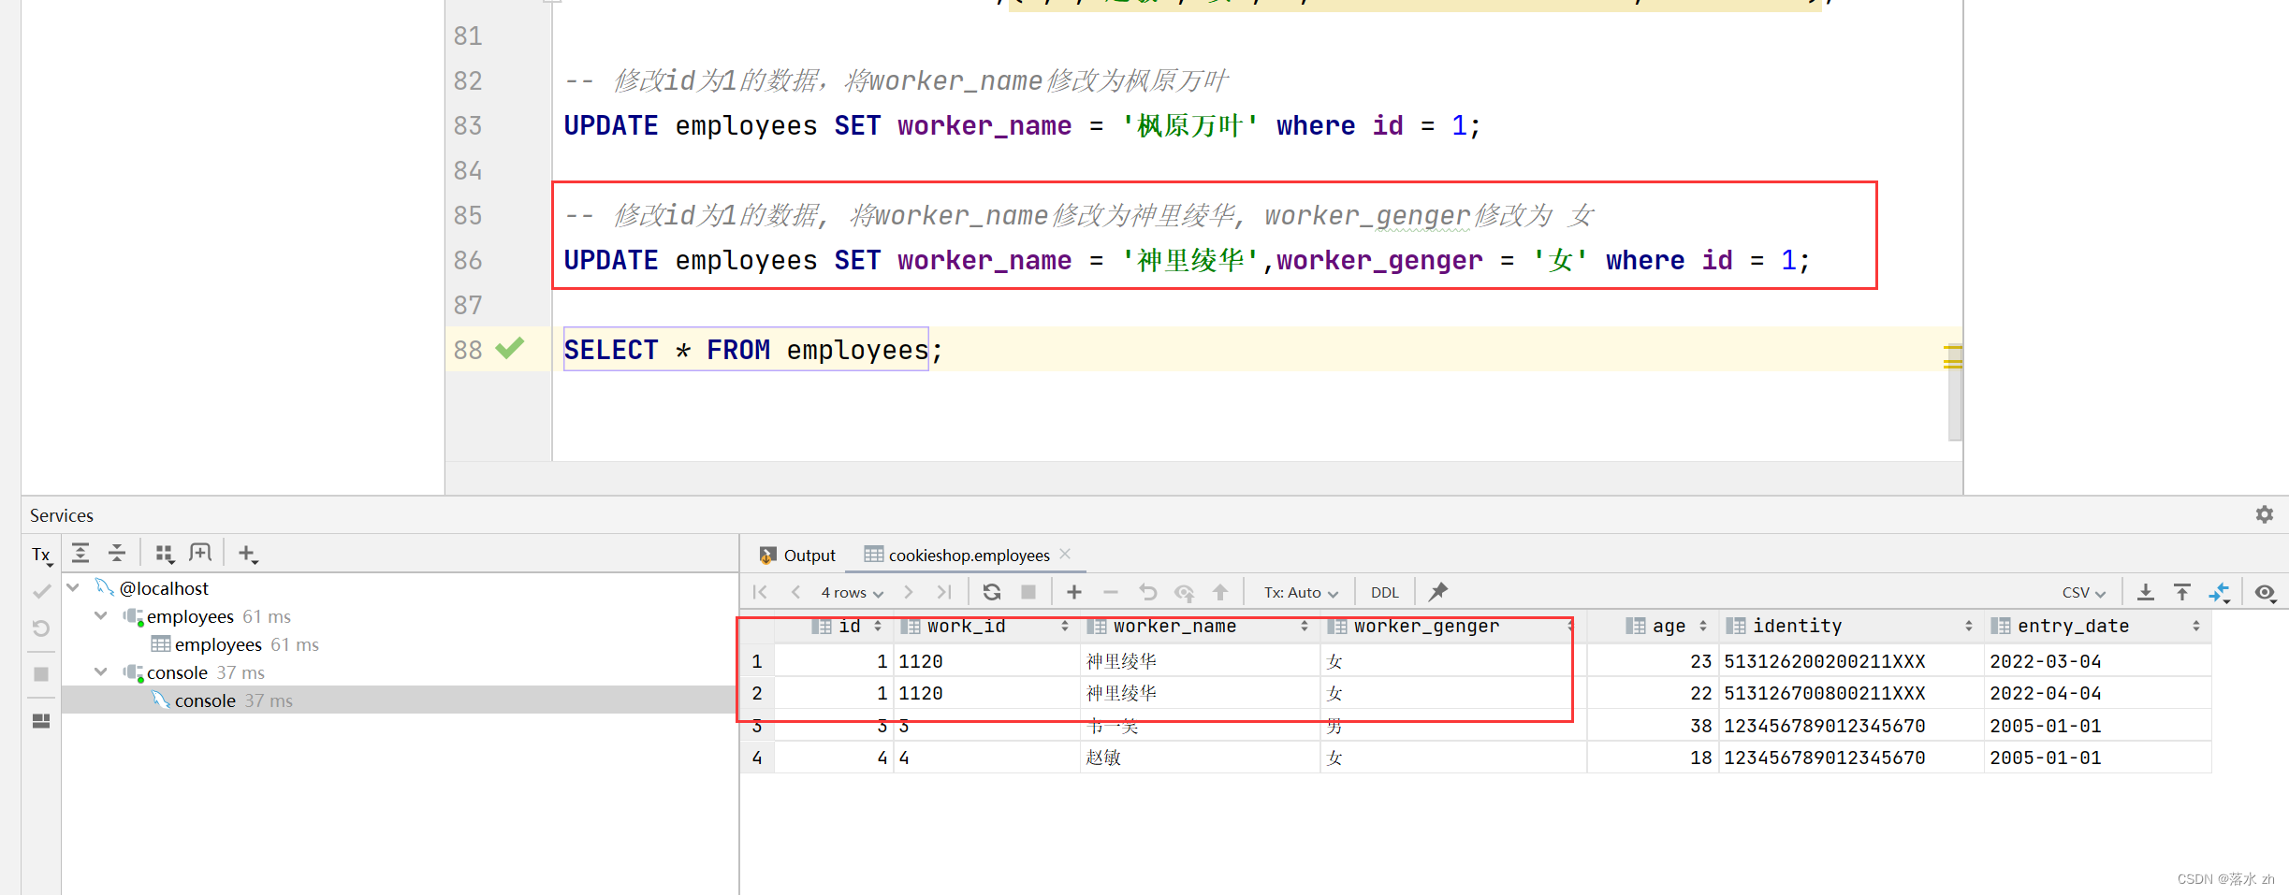2289x895 pixels.
Task: Open Services panel settings gear
Action: point(2264,514)
